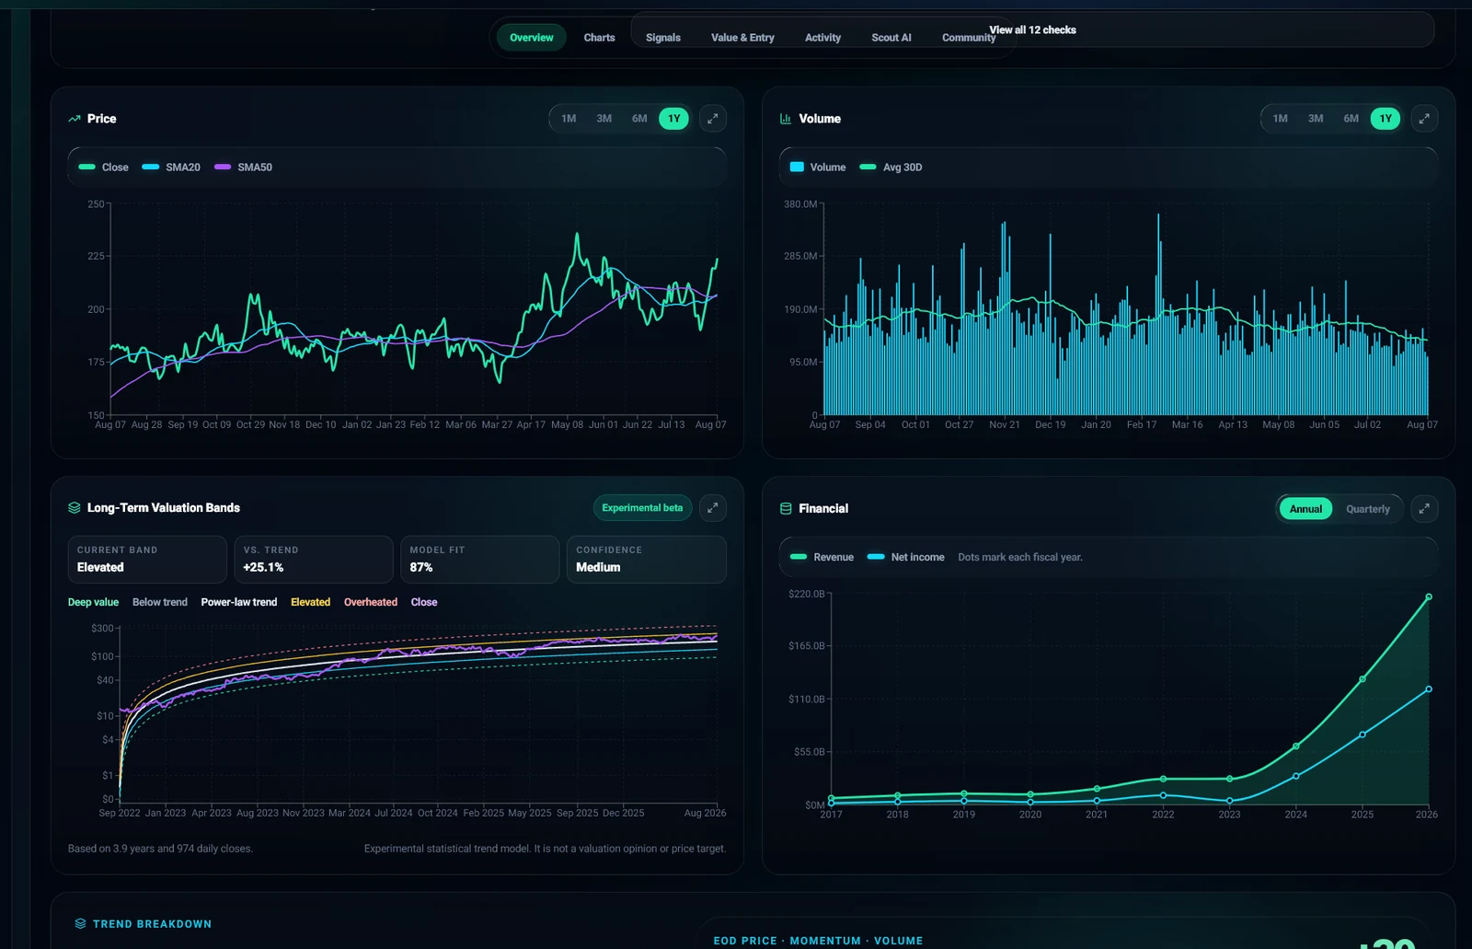Set Price chart range to 1Y
This screenshot has width=1472, height=949.
point(674,119)
